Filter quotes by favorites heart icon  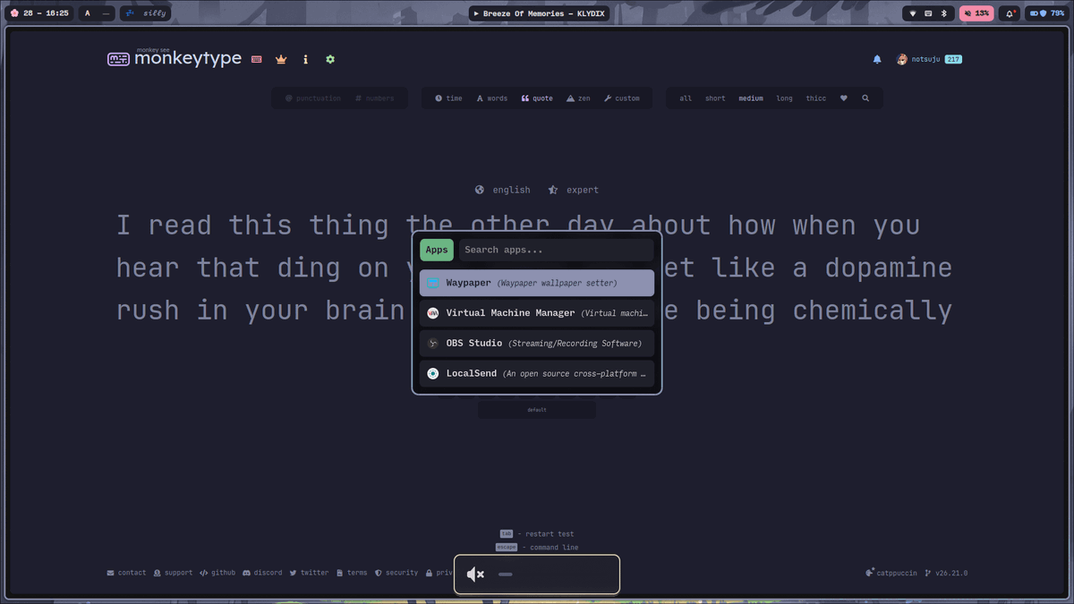pyautogui.click(x=843, y=98)
